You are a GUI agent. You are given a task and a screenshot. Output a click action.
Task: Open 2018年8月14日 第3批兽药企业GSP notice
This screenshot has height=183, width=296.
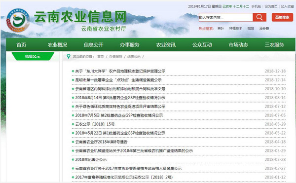[120, 98]
